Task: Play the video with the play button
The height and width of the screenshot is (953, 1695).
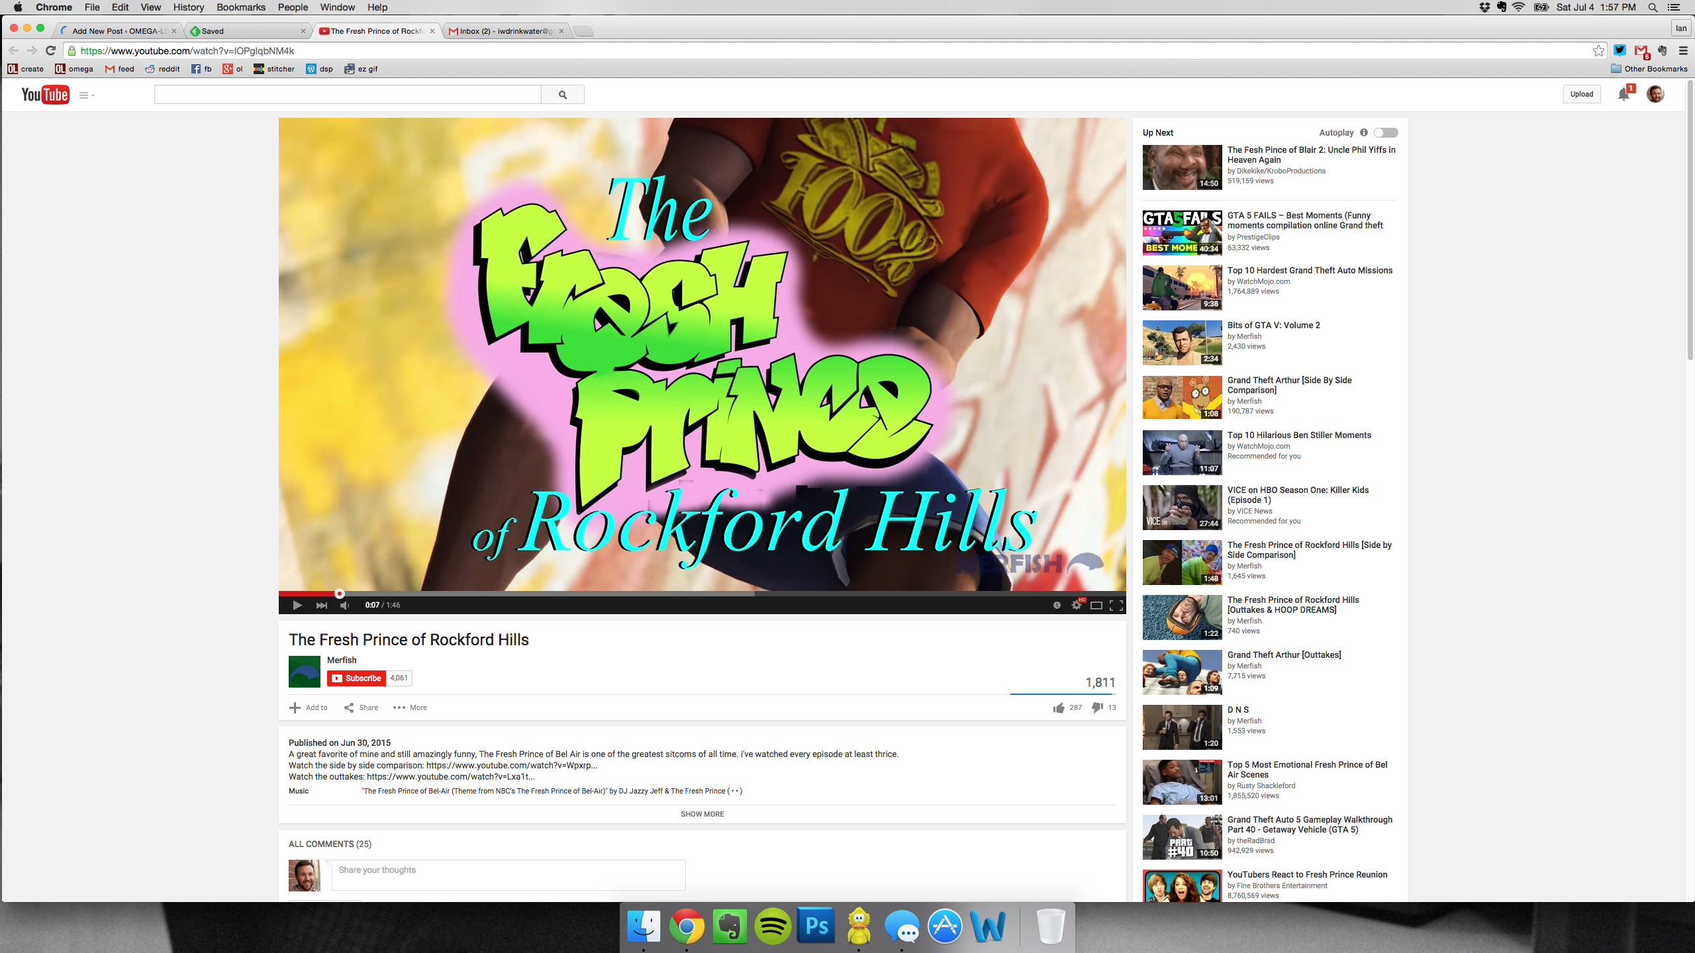Action: [x=297, y=605]
